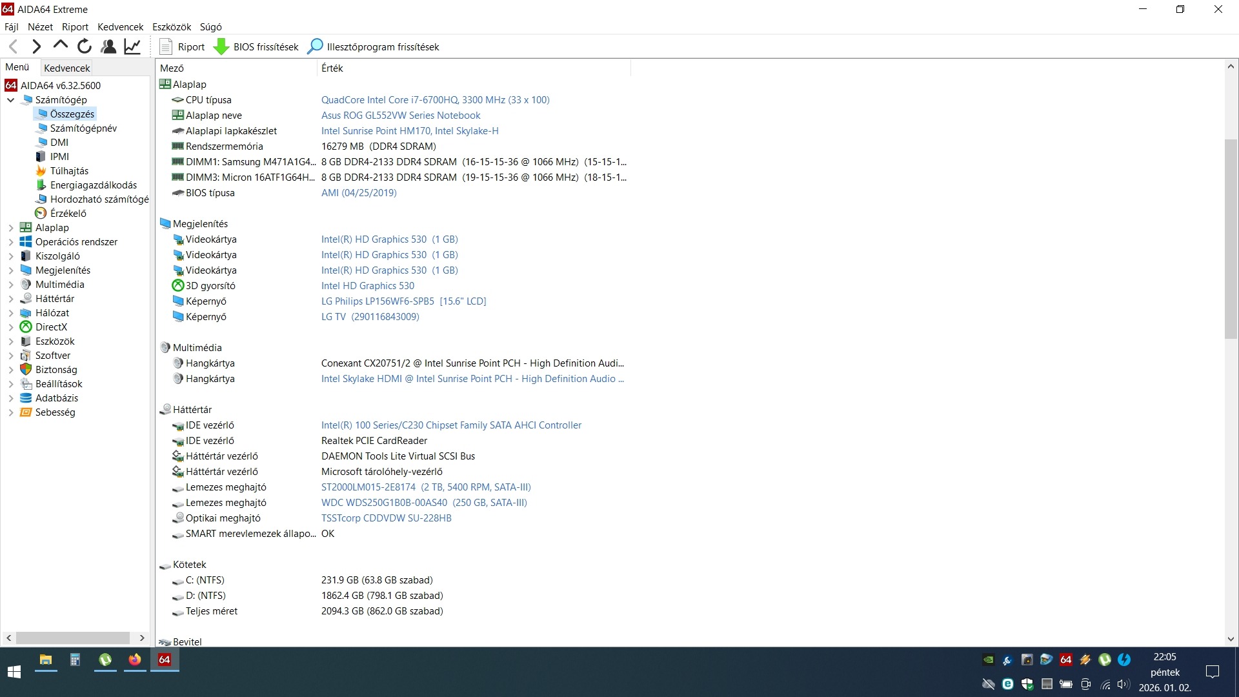
Task: Expand the DirectX tree node
Action: coord(11,327)
